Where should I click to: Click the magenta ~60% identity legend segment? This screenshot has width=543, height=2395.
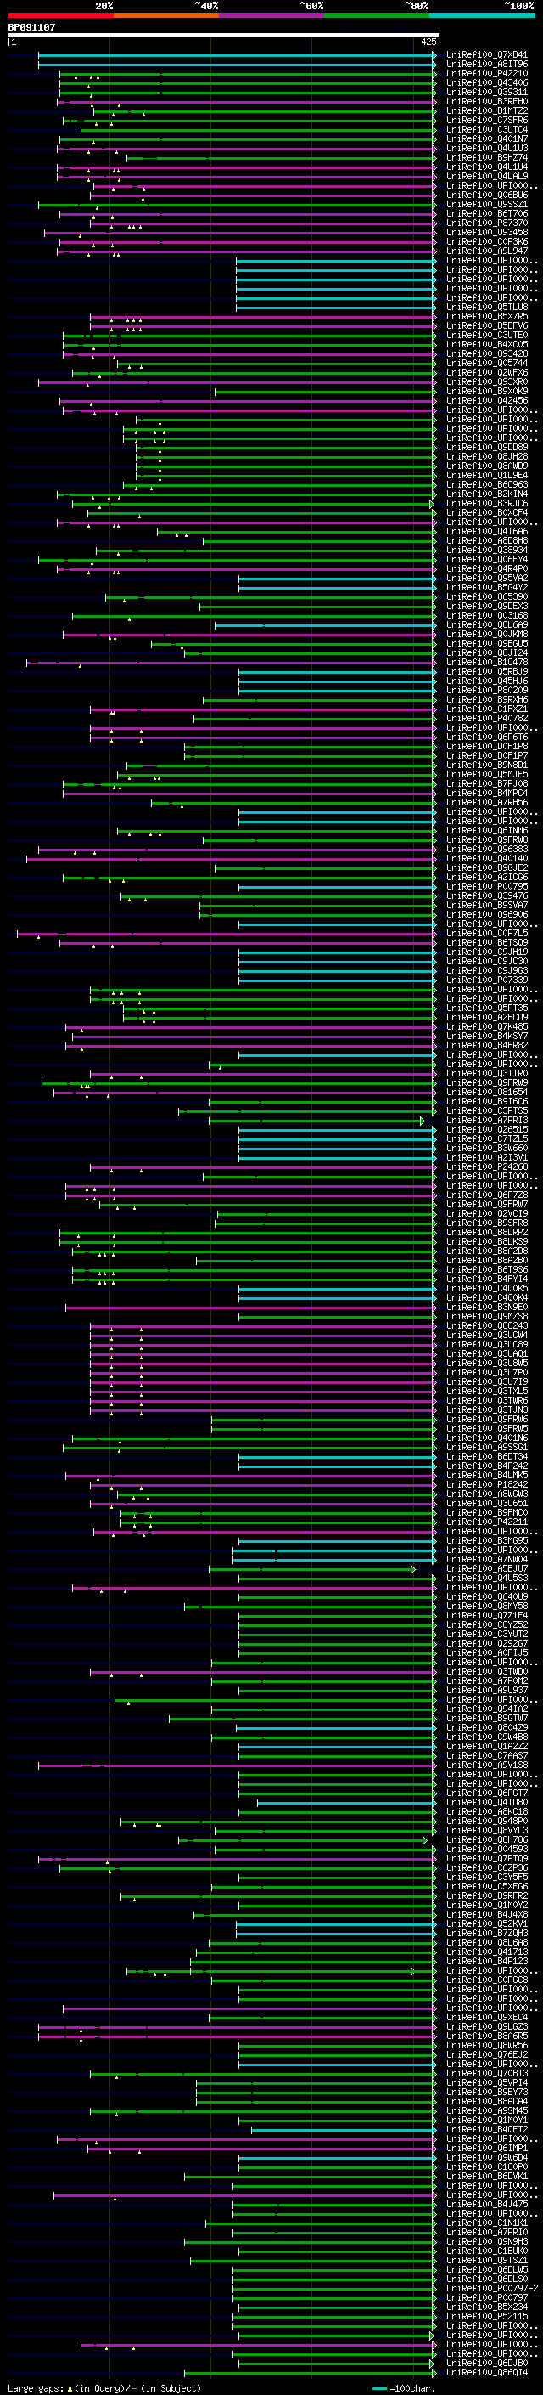tap(272, 15)
